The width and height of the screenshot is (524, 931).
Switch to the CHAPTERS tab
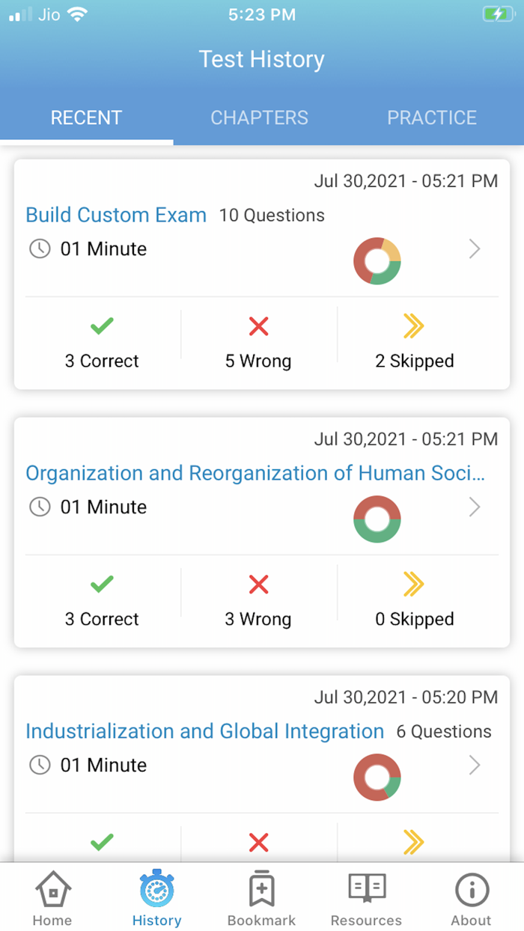coord(259,118)
